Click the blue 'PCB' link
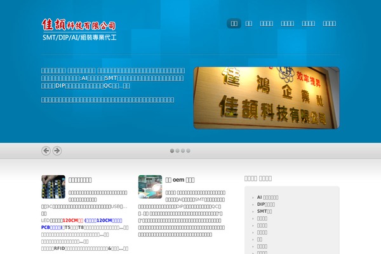Image resolution: width=381 pixels, height=254 pixels. (51, 227)
